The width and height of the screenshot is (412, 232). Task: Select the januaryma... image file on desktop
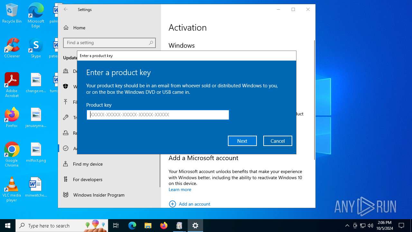pyautogui.click(x=36, y=118)
